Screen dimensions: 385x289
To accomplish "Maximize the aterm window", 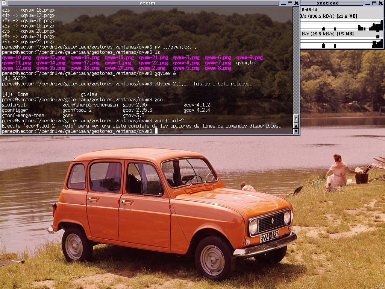I will 290,3.
